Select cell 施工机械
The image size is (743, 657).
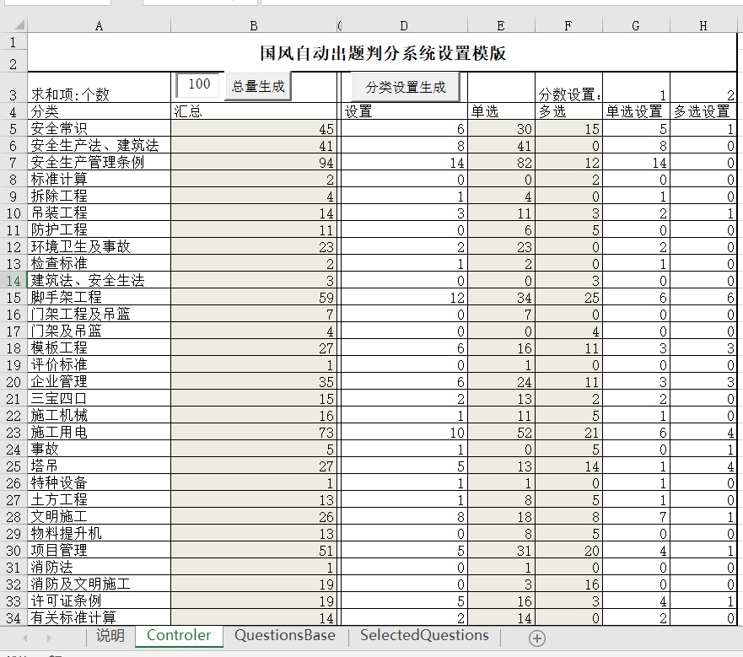(99, 415)
